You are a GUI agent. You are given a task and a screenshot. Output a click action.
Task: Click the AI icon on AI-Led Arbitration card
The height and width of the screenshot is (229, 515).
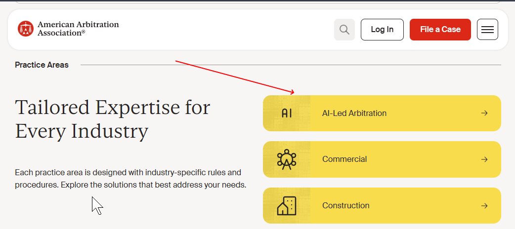(287, 113)
